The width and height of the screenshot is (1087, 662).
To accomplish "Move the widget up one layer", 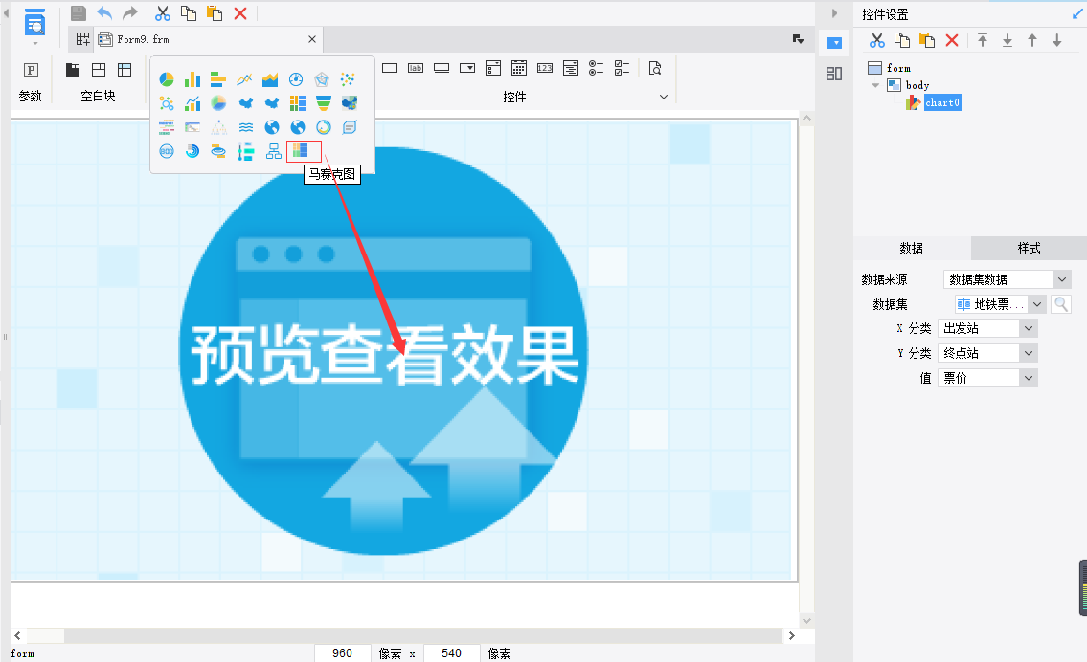I will (x=1032, y=40).
